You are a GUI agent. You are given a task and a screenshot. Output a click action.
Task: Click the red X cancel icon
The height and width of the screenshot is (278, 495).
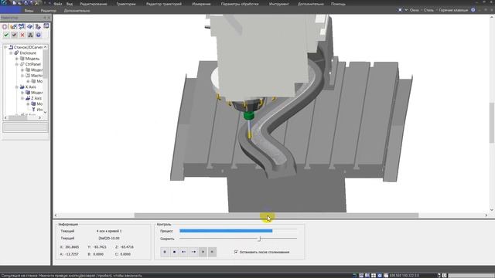coord(22,35)
